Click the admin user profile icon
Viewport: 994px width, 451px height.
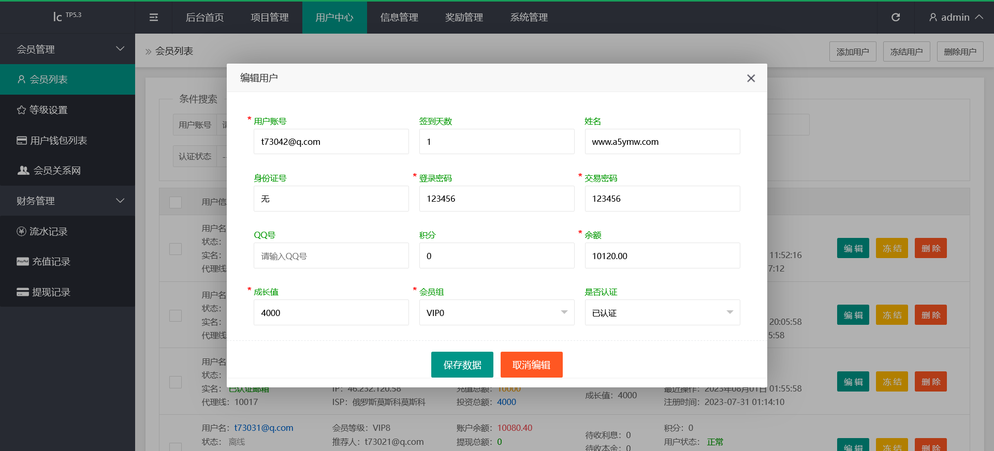933,18
